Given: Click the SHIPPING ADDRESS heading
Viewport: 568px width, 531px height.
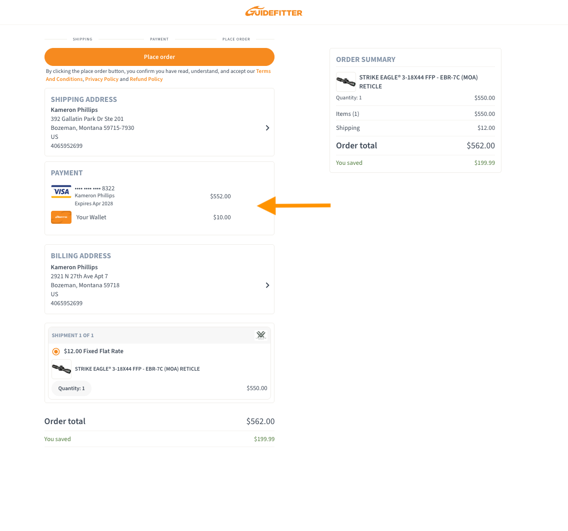Looking at the screenshot, I should click(83, 99).
